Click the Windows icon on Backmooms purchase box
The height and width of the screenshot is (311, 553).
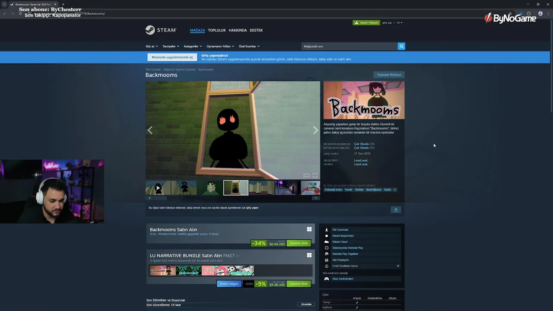[x=309, y=229]
